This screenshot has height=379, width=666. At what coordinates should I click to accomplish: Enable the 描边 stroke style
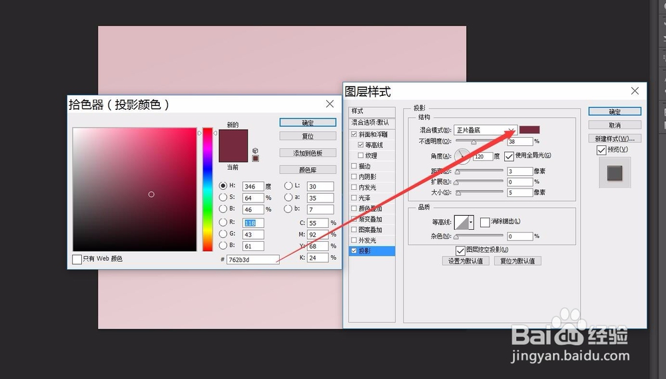[354, 166]
